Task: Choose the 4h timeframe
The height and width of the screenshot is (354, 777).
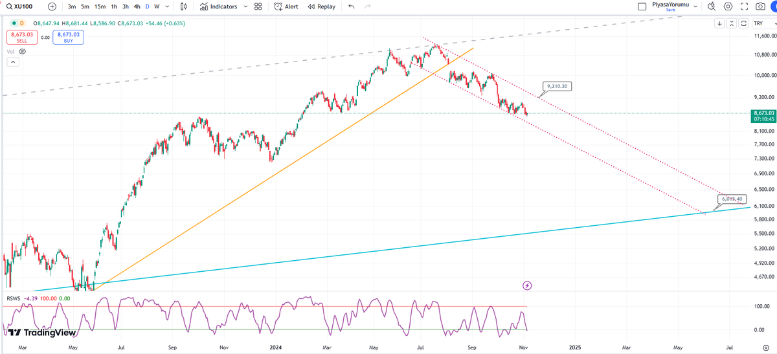Action: pyautogui.click(x=137, y=6)
